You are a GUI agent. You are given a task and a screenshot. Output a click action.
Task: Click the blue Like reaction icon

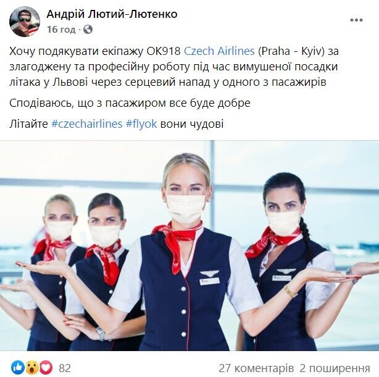point(18,368)
